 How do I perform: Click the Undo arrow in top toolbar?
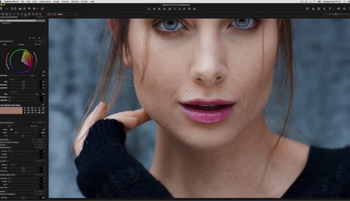[34, 9]
